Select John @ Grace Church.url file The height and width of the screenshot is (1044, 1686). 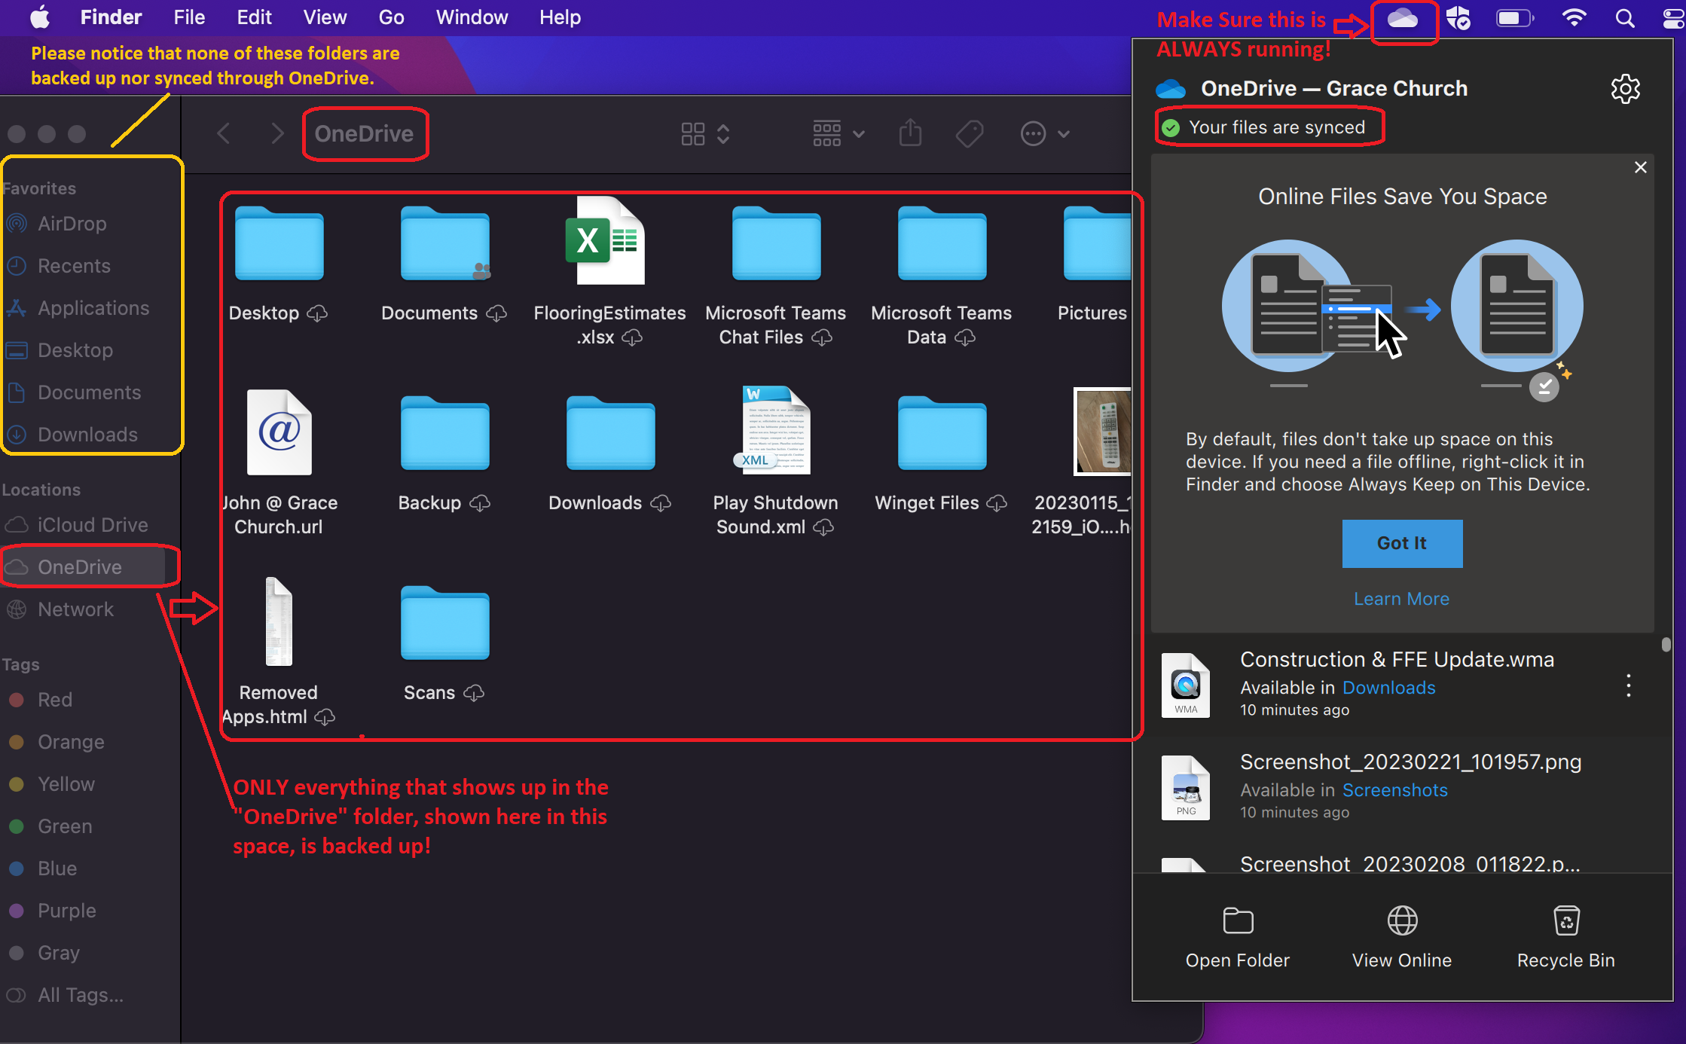pyautogui.click(x=279, y=432)
